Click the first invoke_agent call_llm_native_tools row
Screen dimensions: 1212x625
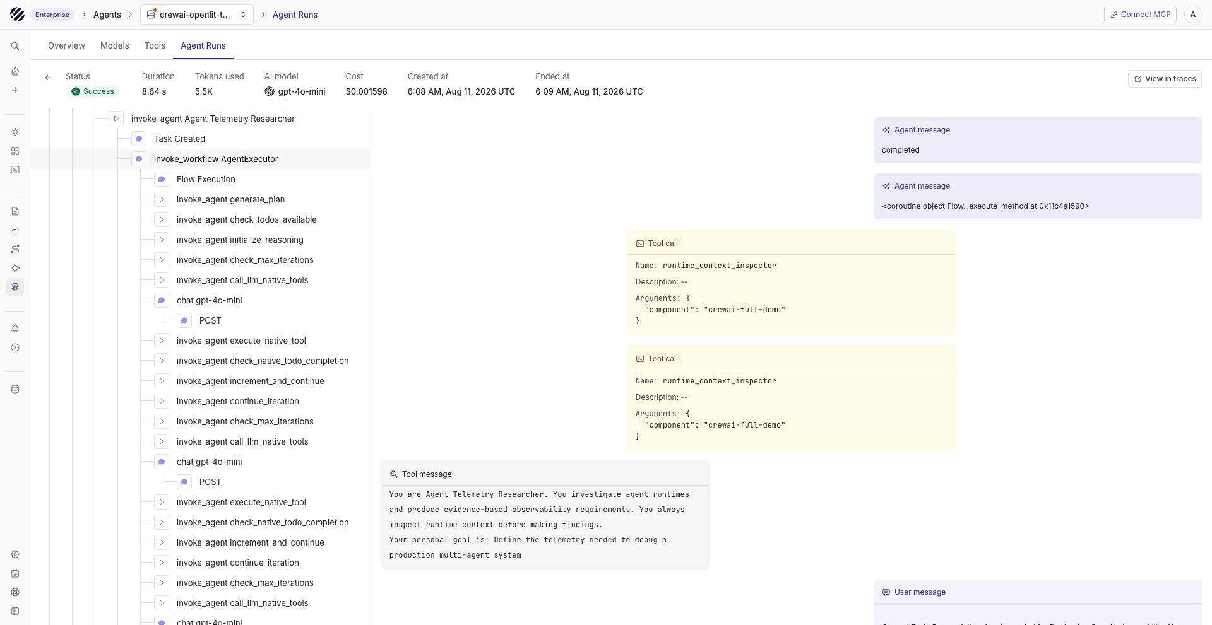[200, 280]
